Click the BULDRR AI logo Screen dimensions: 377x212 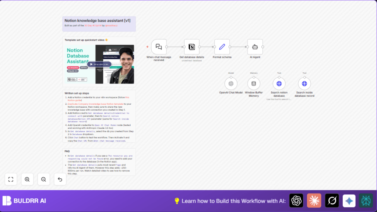pos(24,201)
